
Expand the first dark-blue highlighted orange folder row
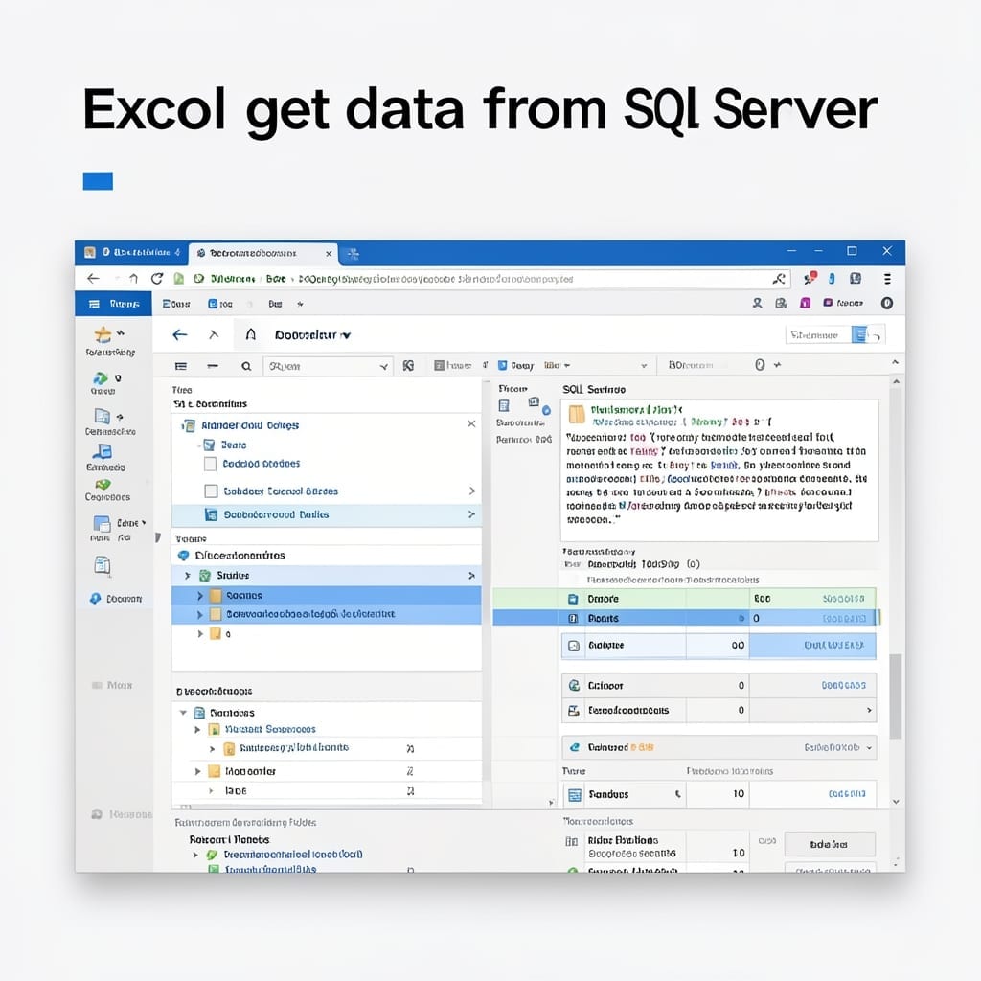199,596
